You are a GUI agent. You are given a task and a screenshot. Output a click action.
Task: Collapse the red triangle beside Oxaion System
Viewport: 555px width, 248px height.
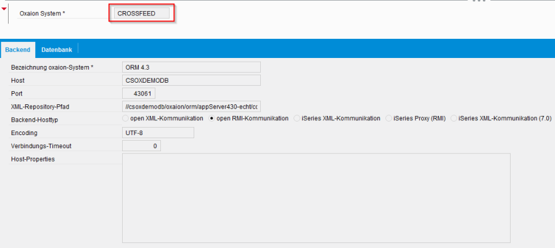(4, 9)
